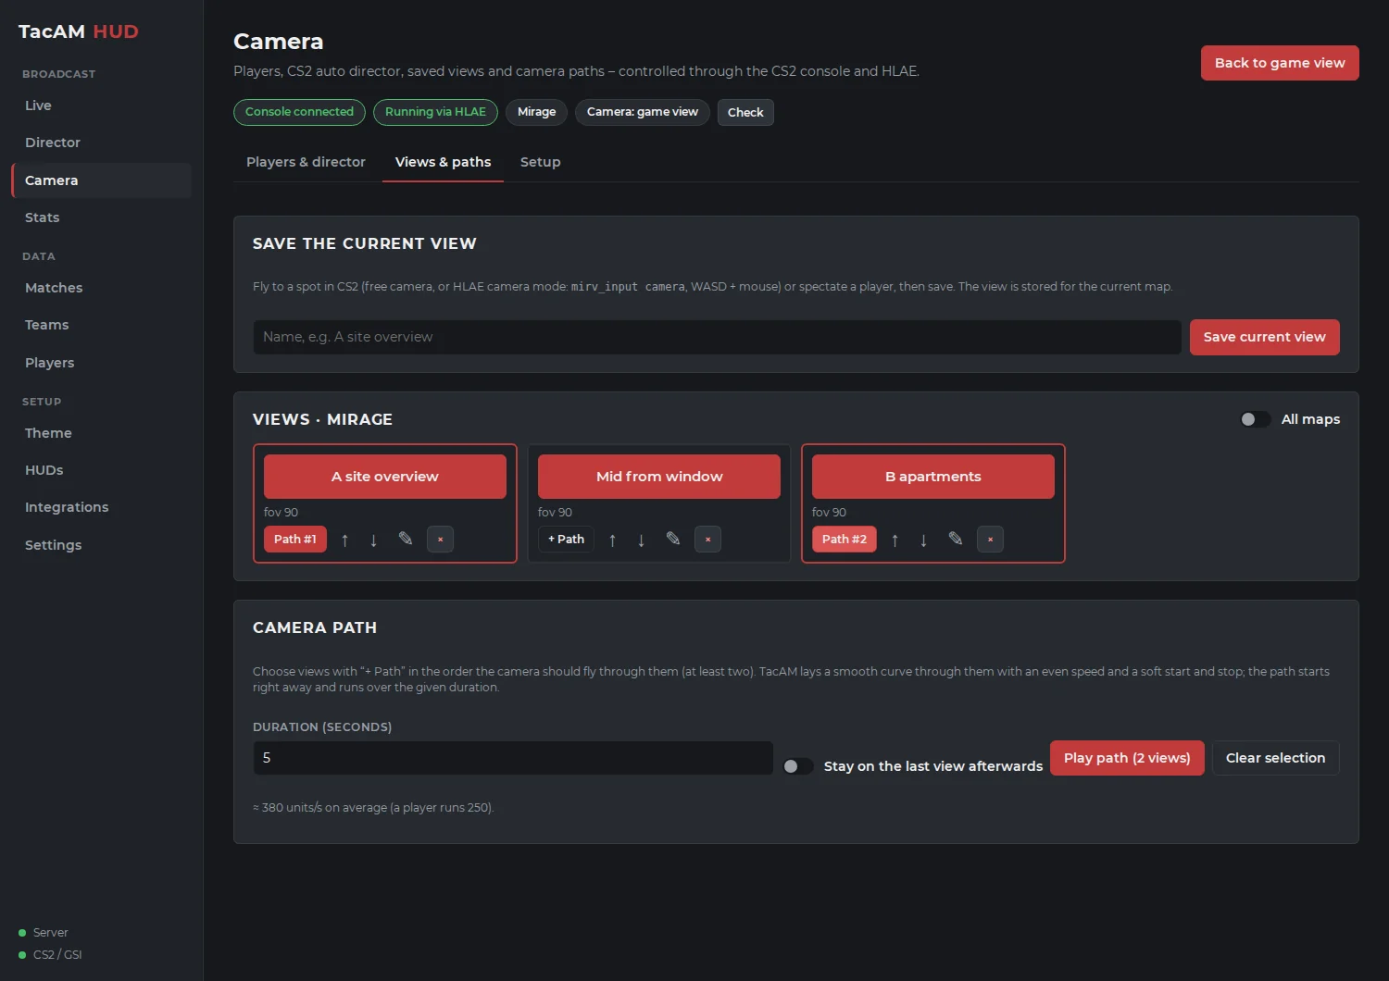Open the Stats sidebar page
This screenshot has height=981, width=1389.
point(102,217)
